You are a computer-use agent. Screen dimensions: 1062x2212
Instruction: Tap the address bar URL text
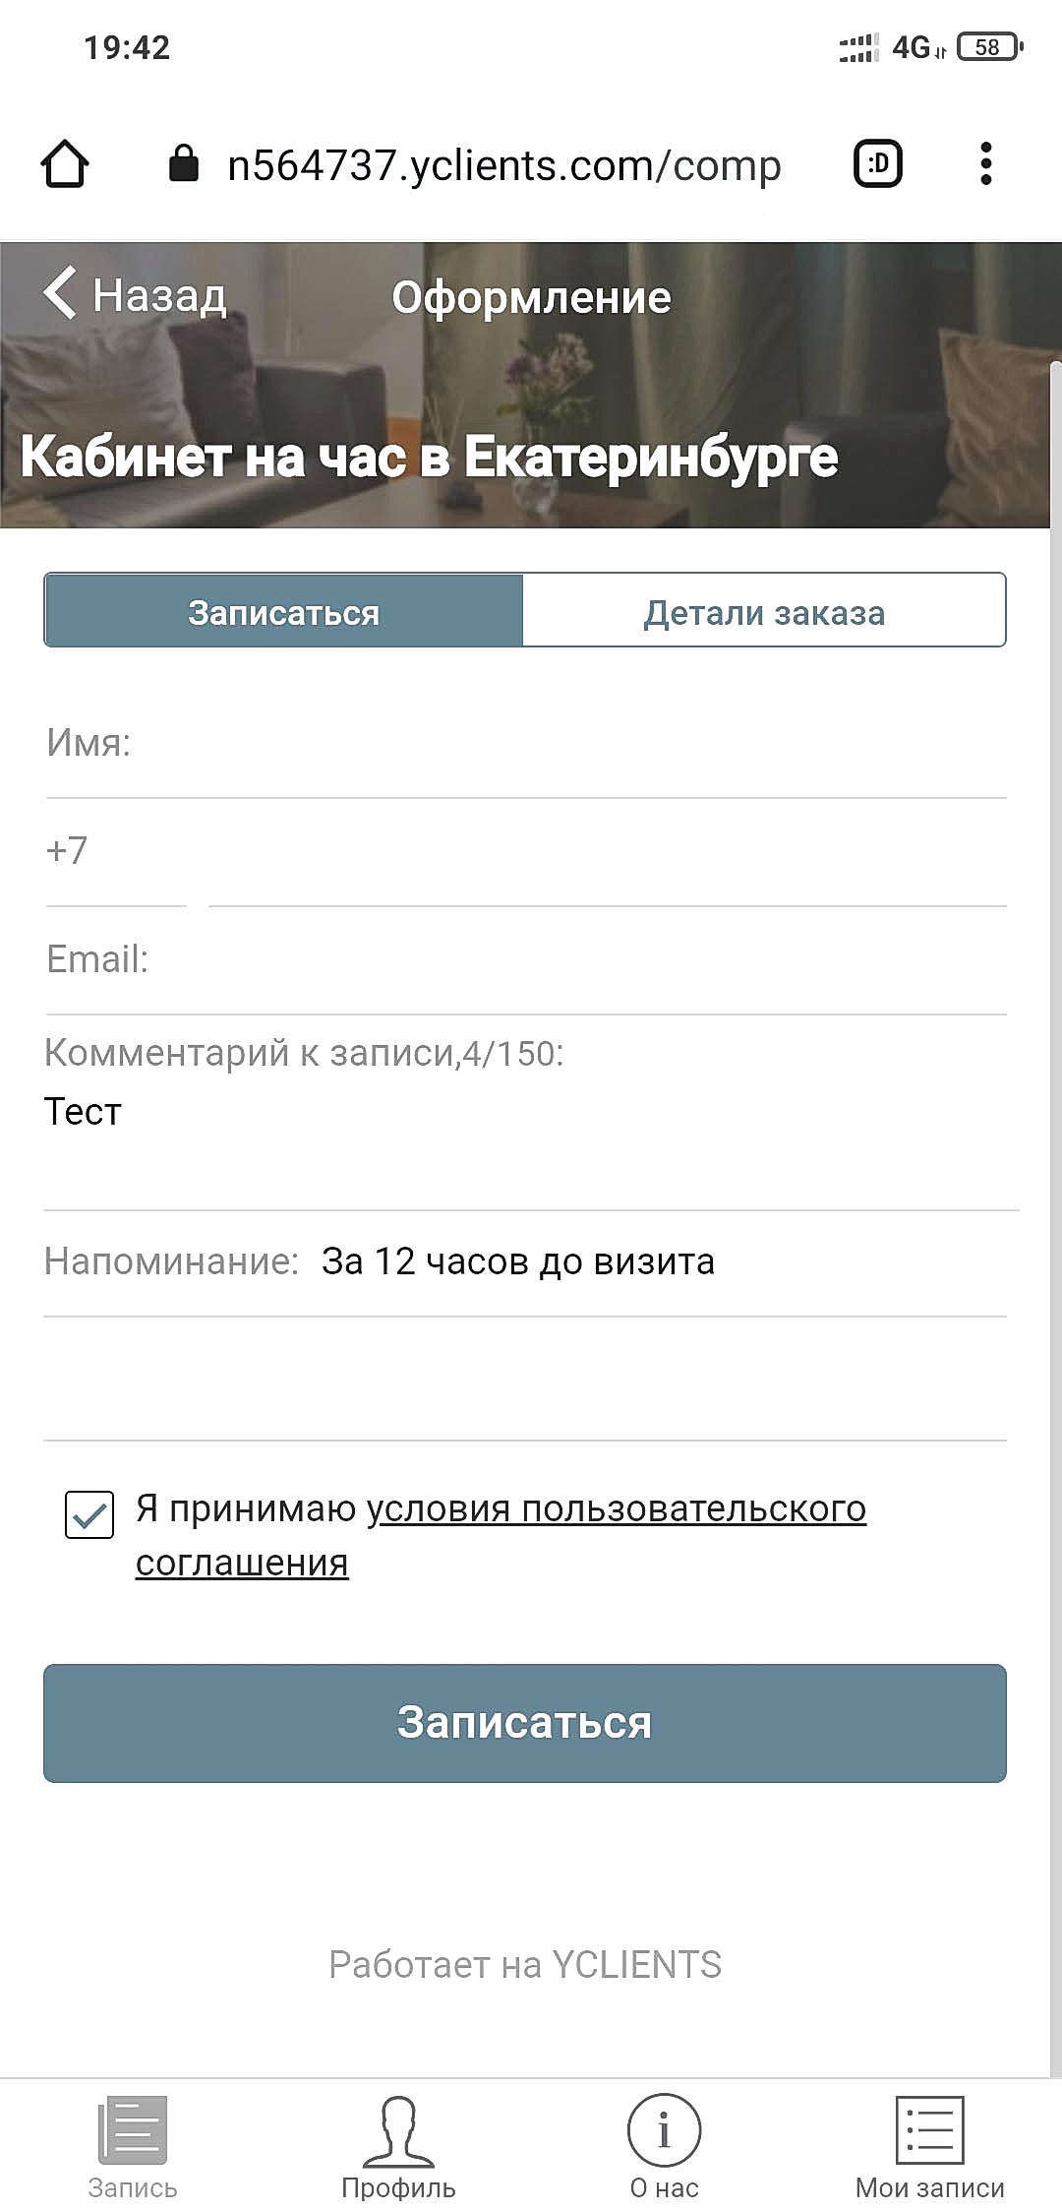coord(504,165)
